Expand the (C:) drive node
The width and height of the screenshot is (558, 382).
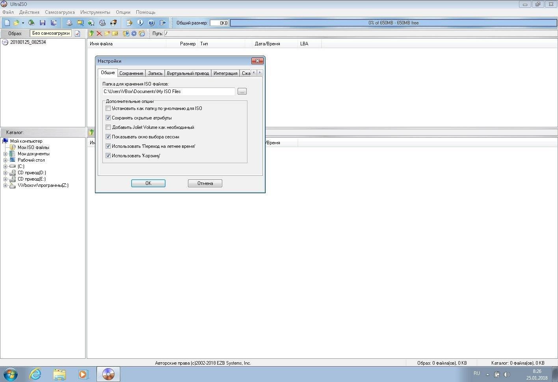click(x=5, y=166)
